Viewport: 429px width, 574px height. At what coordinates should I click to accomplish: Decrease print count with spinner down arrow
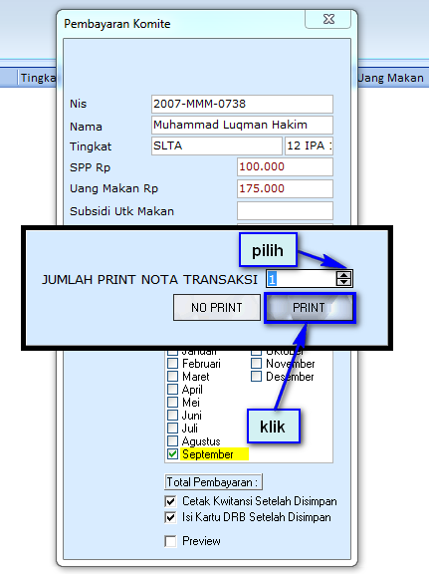[x=343, y=282]
